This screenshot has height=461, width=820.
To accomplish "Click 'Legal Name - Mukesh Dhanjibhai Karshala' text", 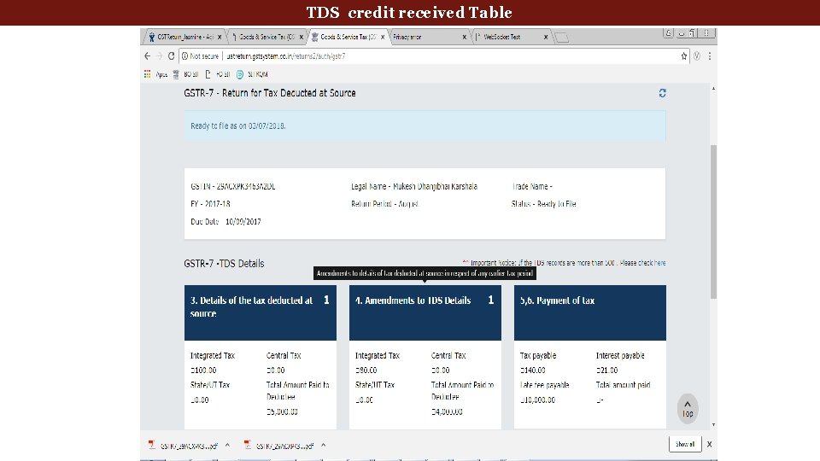I will click(414, 187).
